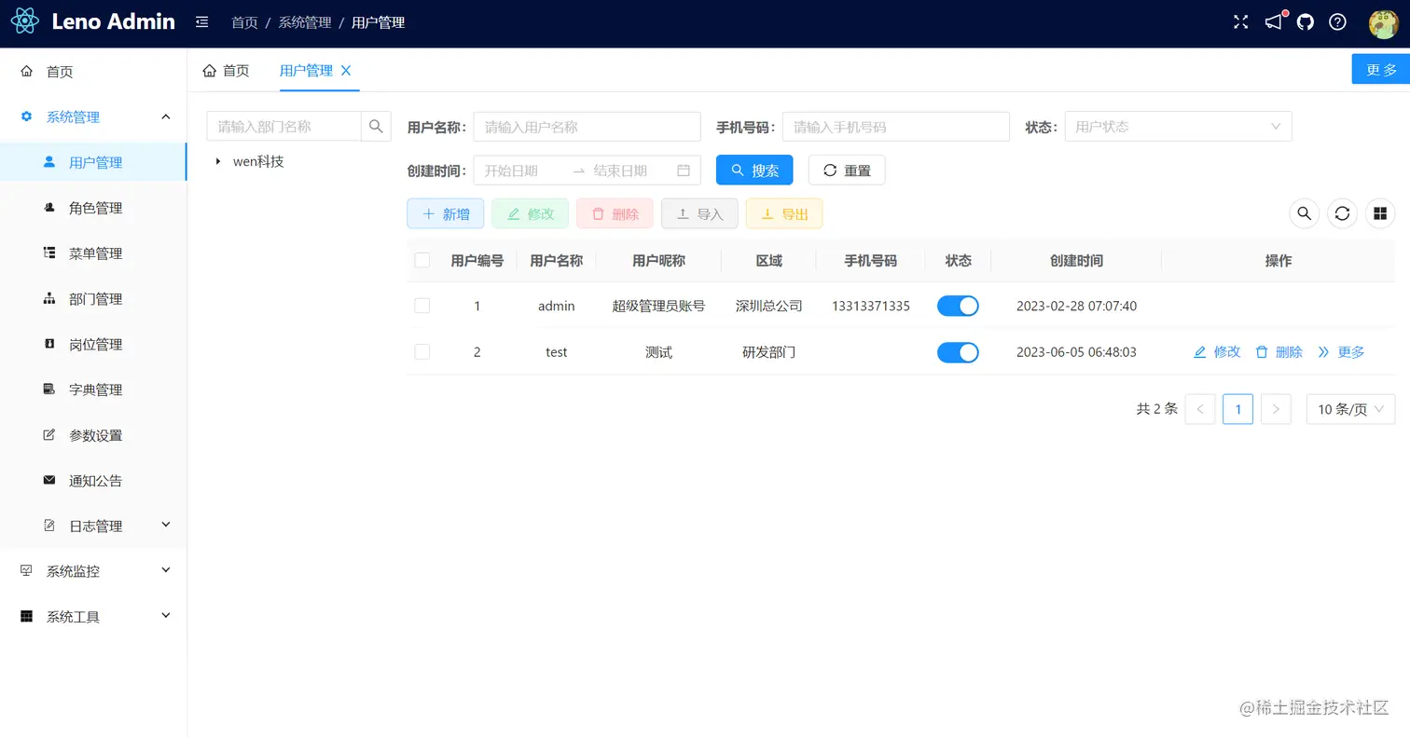Screen dimensions: 1410x738
Task: Expand the 日志管理 submenu
Action: point(93,526)
